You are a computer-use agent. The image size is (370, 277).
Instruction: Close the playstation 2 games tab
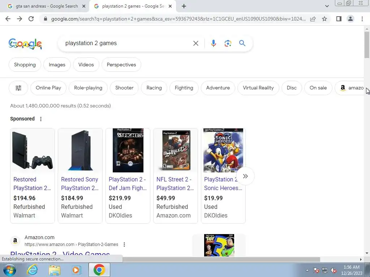pyautogui.click(x=170, y=6)
